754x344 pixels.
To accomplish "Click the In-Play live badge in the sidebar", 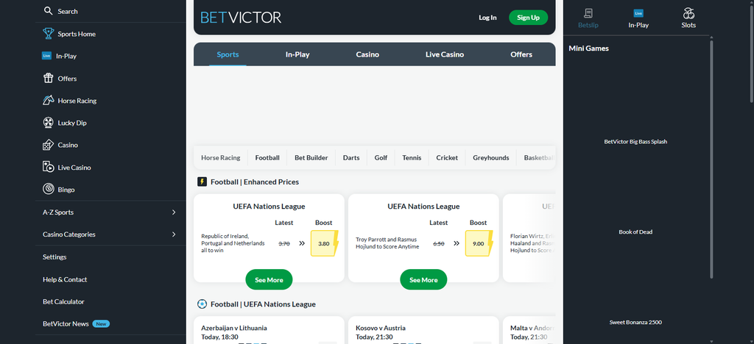I will (x=46, y=56).
